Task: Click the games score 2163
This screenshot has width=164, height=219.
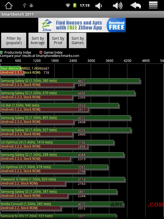Action: coord(81,183)
